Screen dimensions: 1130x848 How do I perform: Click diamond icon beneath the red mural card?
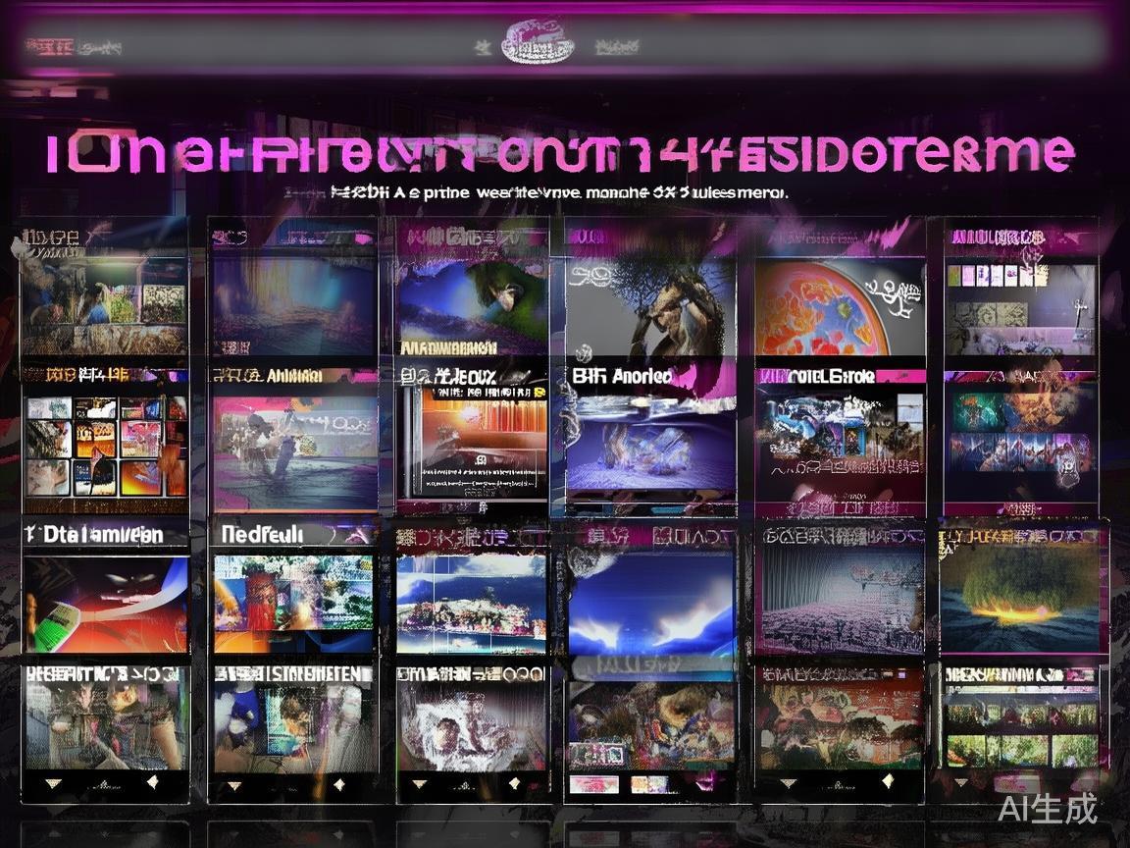coord(887,780)
